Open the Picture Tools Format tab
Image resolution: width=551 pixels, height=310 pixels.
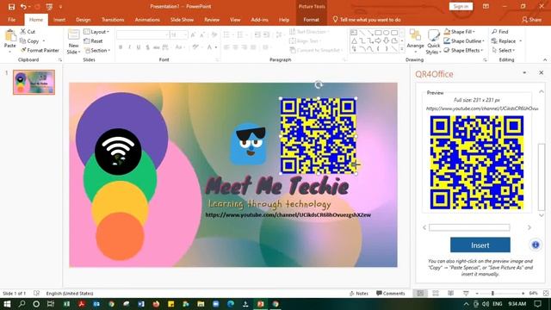coord(312,20)
